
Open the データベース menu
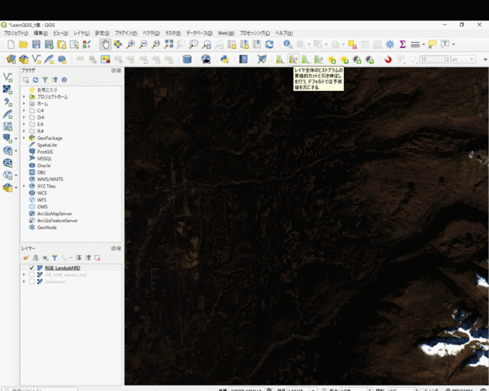[199, 33]
